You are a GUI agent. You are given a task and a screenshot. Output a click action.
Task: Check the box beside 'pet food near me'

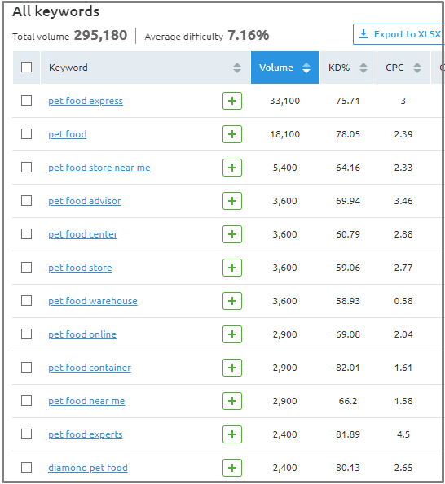click(26, 401)
